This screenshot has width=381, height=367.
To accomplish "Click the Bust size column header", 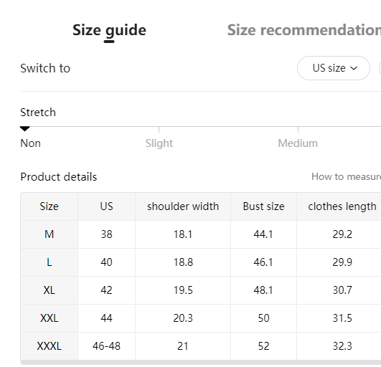I will click(x=263, y=206).
